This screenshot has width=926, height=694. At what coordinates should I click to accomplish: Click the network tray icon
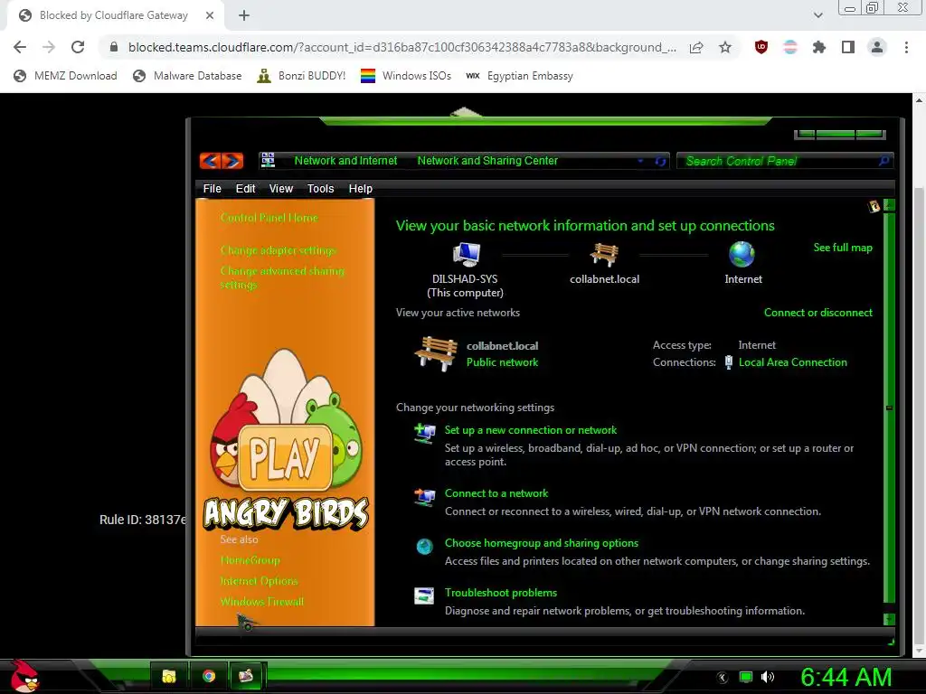pyautogui.click(x=746, y=677)
